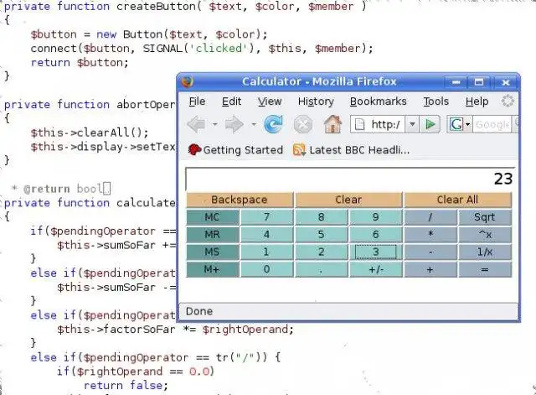The image size is (536, 395).
Task: Expand the address bar URL dropdown
Action: (412, 124)
